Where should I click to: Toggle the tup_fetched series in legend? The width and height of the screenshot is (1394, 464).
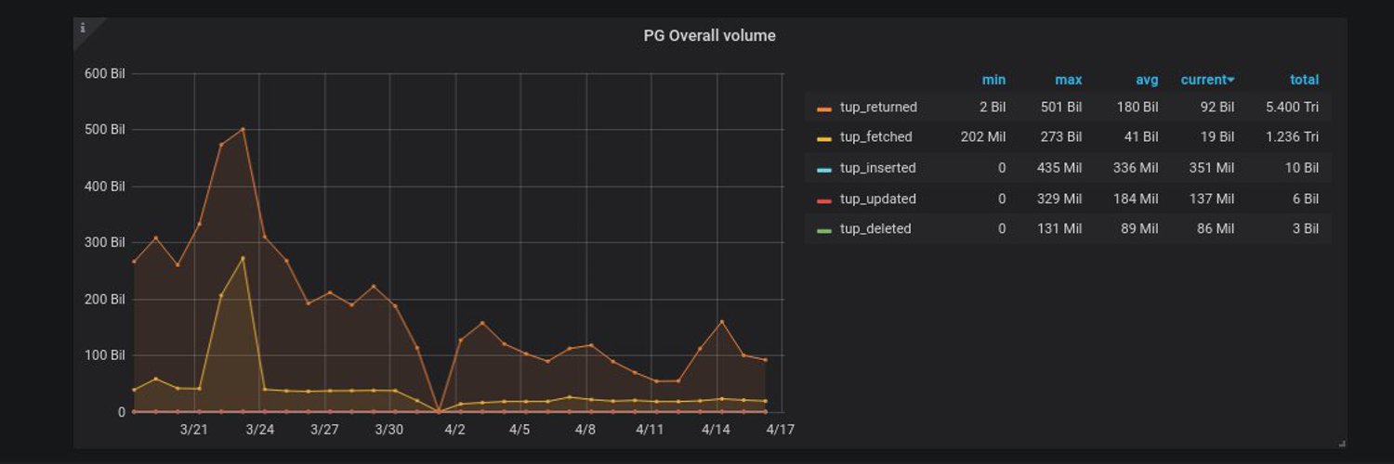click(x=875, y=137)
